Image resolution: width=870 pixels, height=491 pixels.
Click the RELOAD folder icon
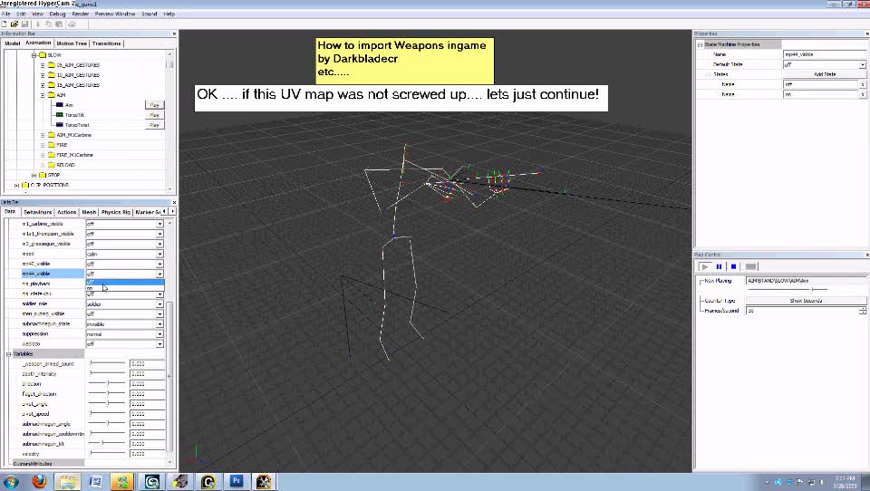point(51,165)
